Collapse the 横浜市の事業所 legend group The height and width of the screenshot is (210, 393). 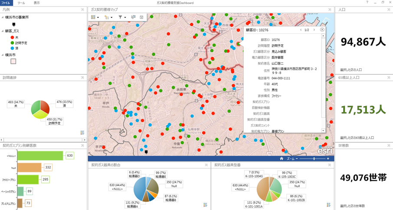tap(3, 17)
